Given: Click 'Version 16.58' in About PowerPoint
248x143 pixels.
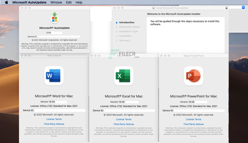Looking at the screenshot, I should (x=187, y=102).
